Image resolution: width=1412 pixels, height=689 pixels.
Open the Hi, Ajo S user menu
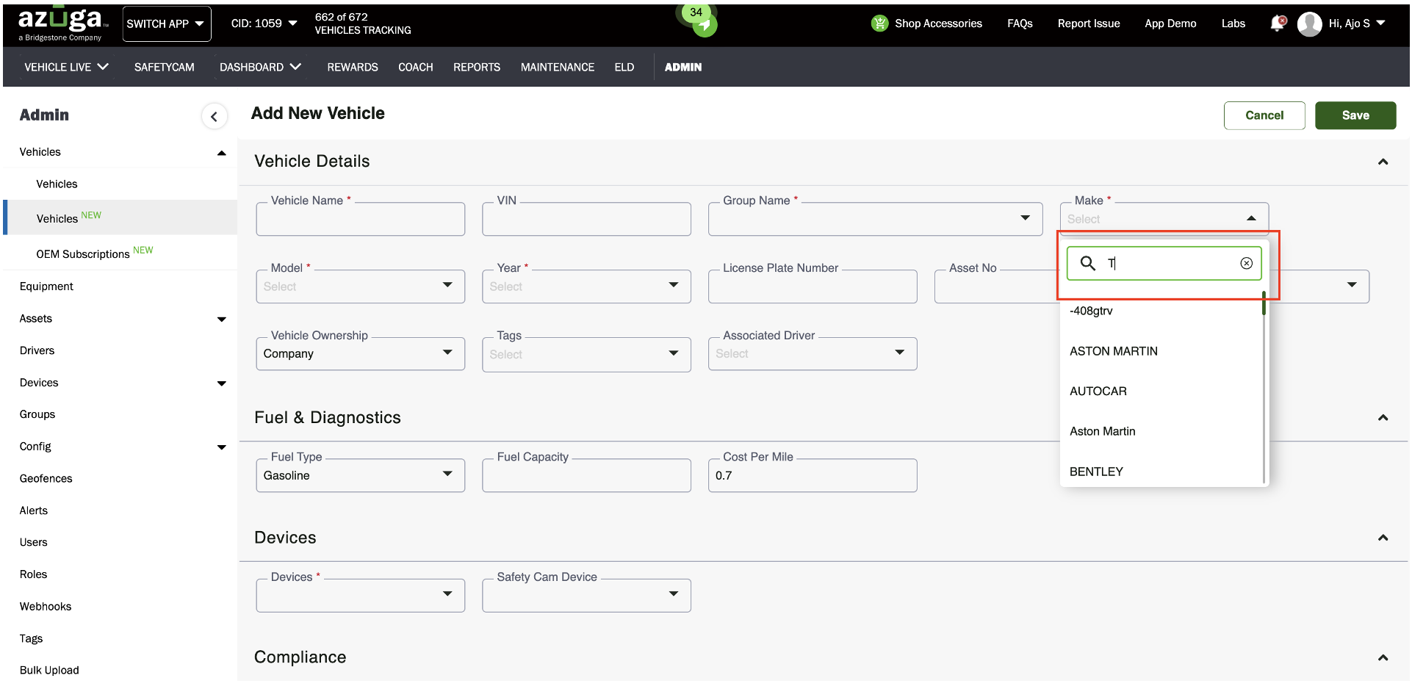tap(1356, 24)
